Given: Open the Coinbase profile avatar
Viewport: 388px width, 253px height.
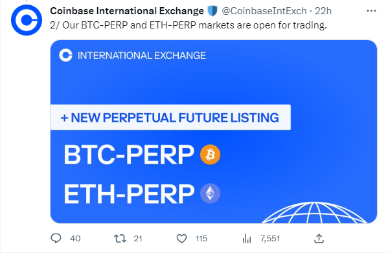Looking at the screenshot, I should click(27, 20).
